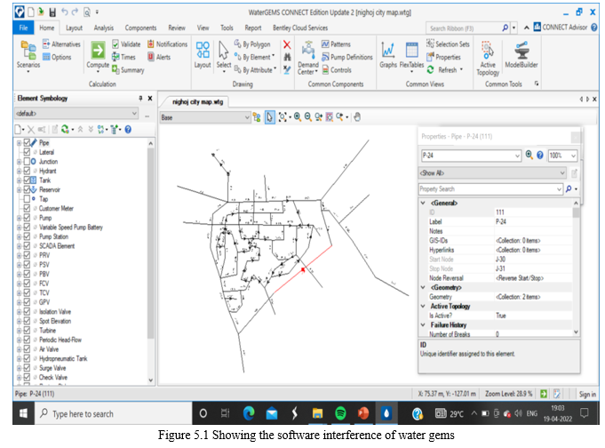This screenshot has width=605, height=448.
Task: Enable Junction symbology checkbox
Action: pyautogui.click(x=27, y=162)
